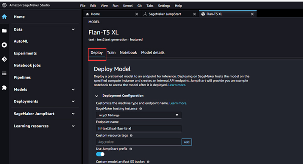Toggle the Use JumpStart prefix switch
This screenshot has width=303, height=164.
point(100,154)
